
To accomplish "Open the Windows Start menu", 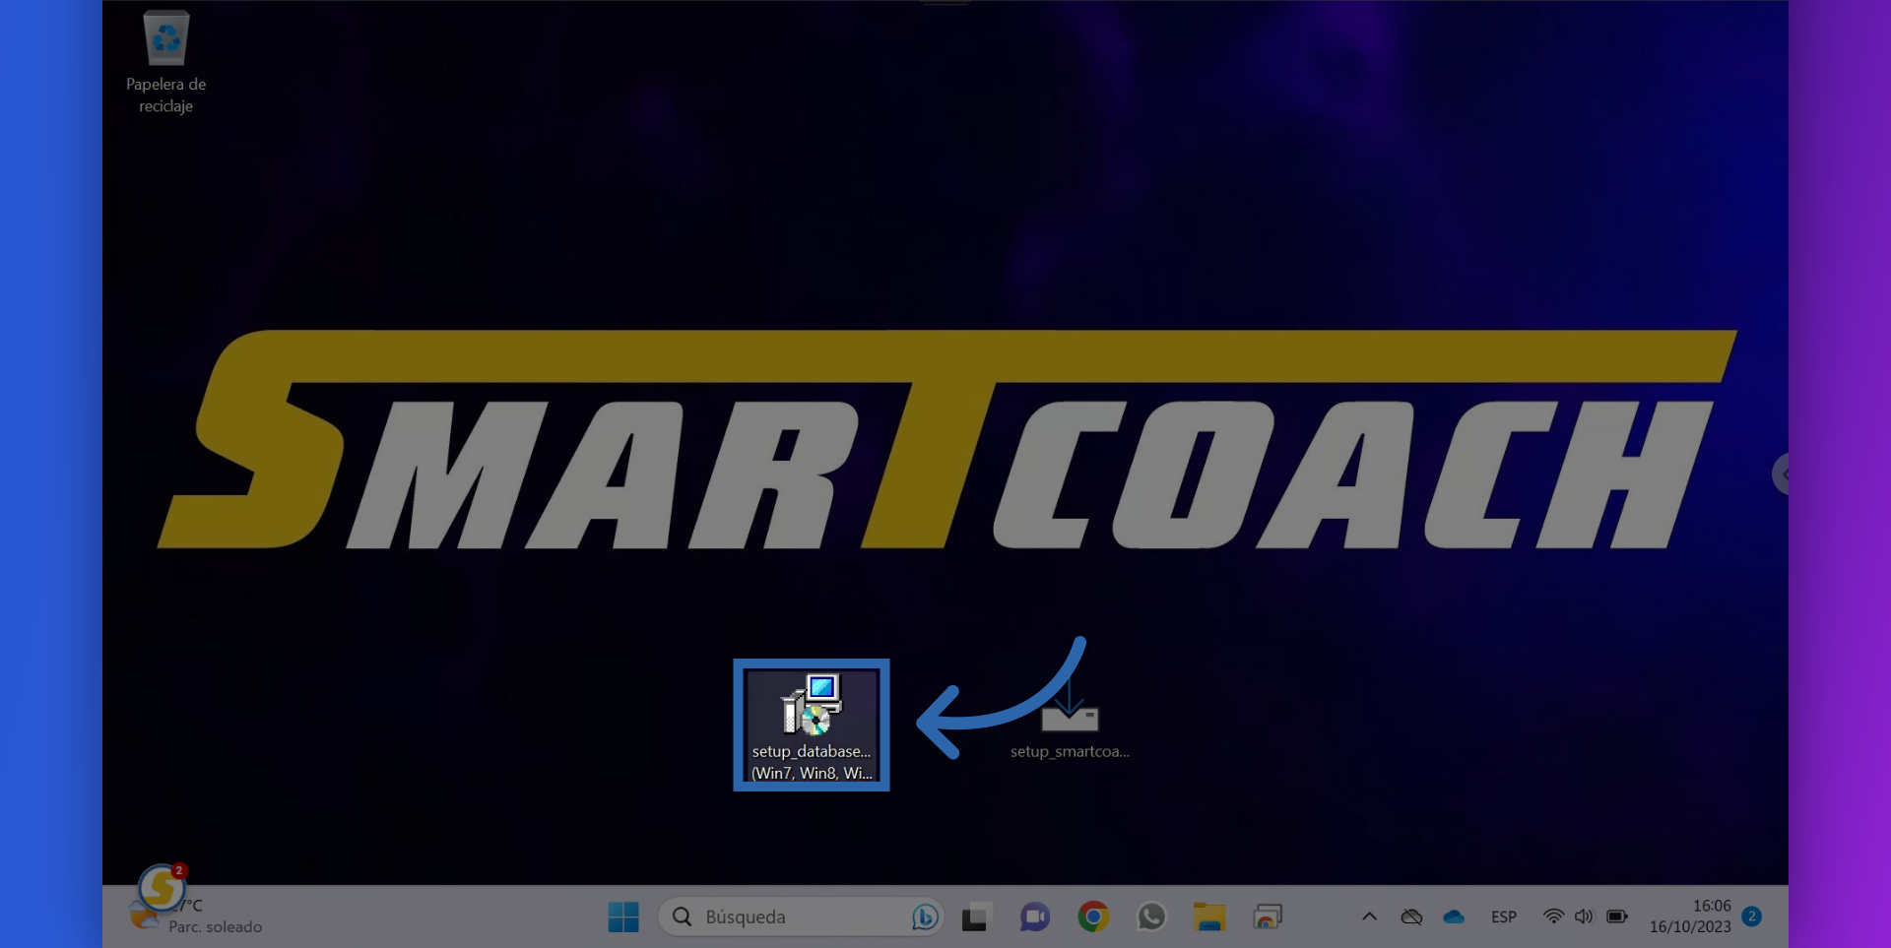I will click(622, 916).
